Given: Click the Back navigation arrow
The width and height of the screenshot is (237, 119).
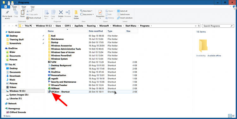Looking at the screenshot, I should 4,26.
